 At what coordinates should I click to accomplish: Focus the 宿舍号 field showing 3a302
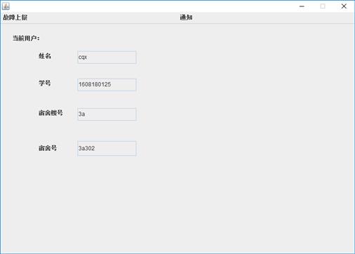click(x=107, y=148)
